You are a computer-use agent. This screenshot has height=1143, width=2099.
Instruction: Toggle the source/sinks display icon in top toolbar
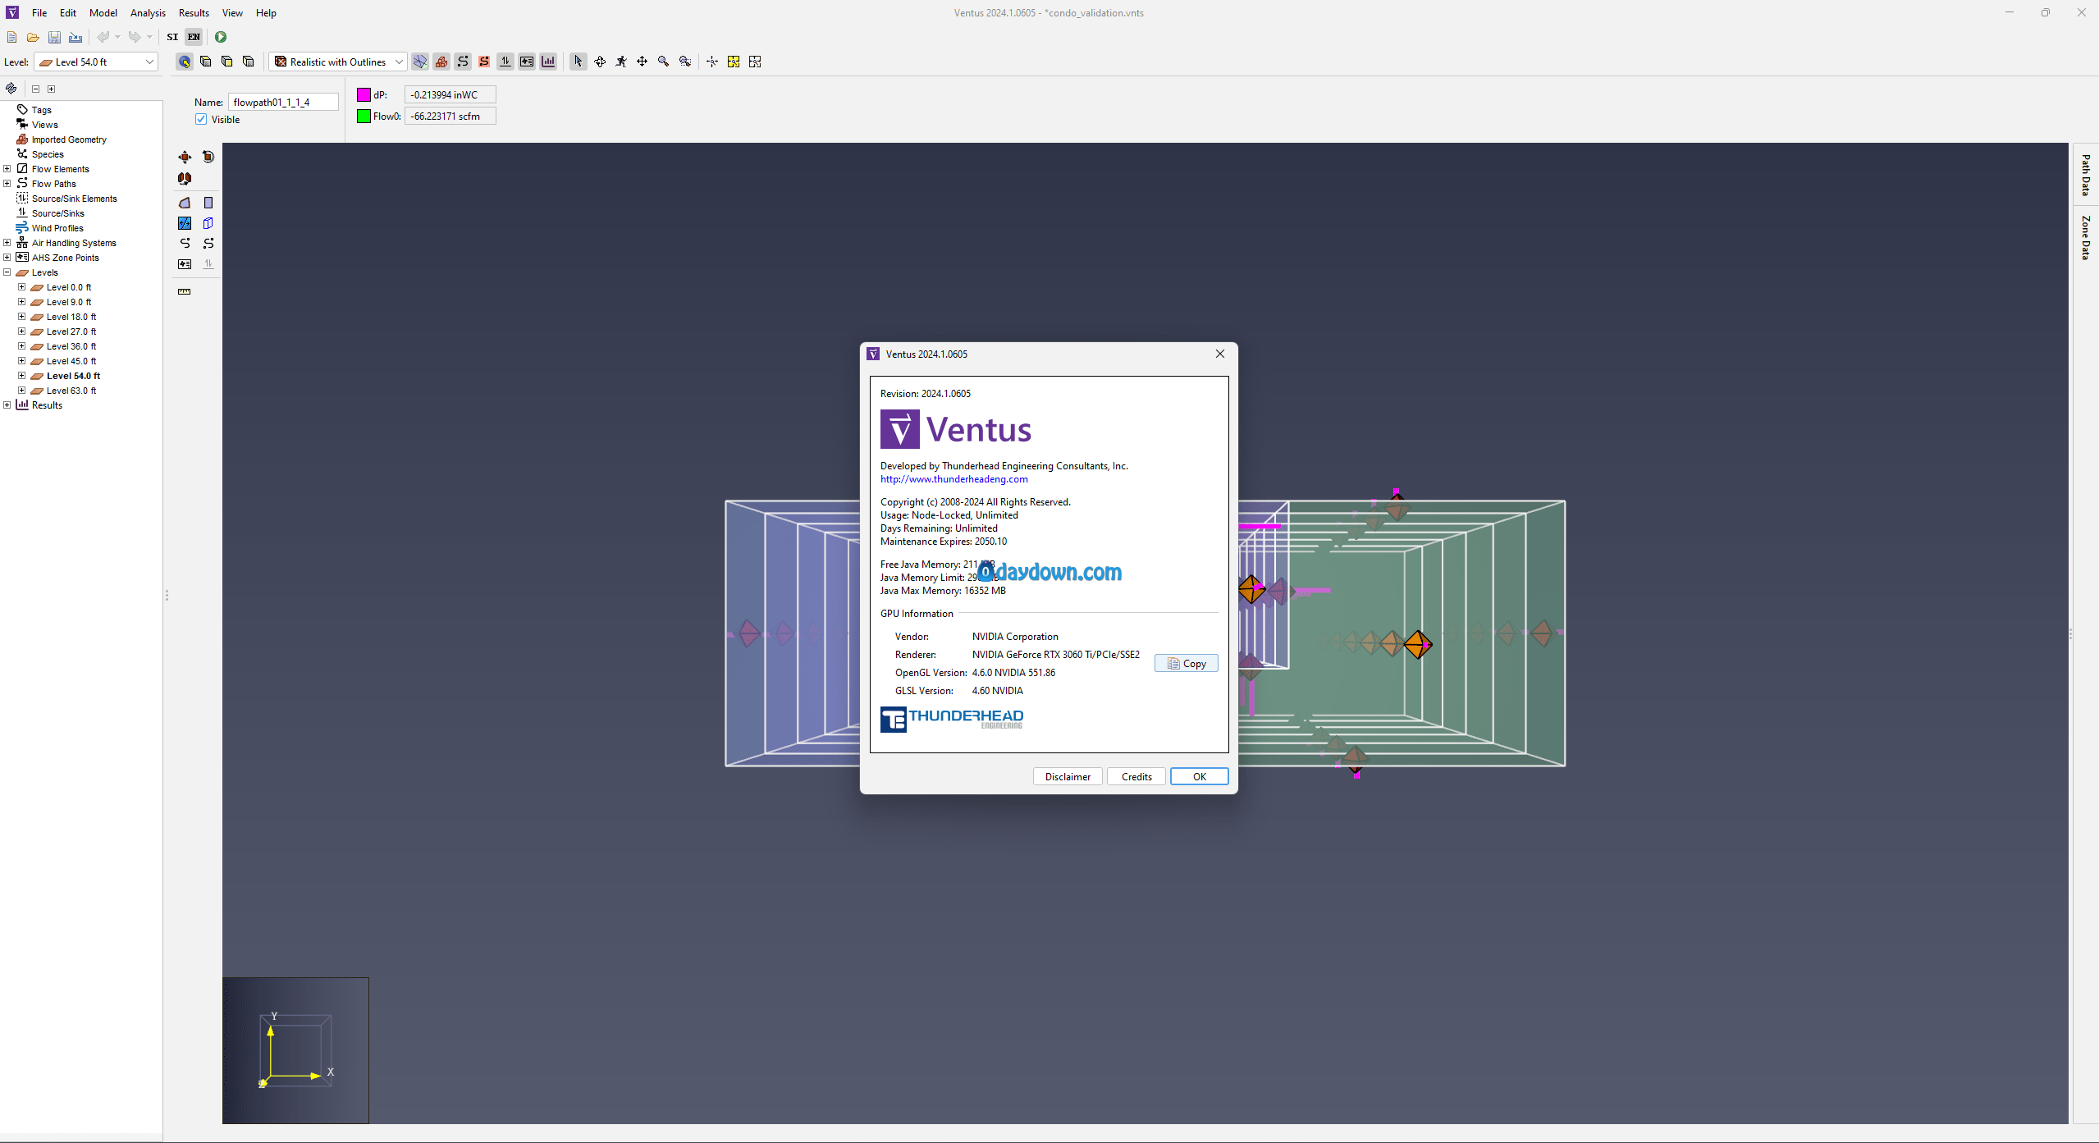[x=505, y=62]
